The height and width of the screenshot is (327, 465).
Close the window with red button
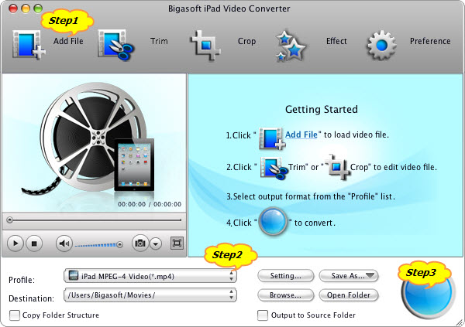pos(13,9)
